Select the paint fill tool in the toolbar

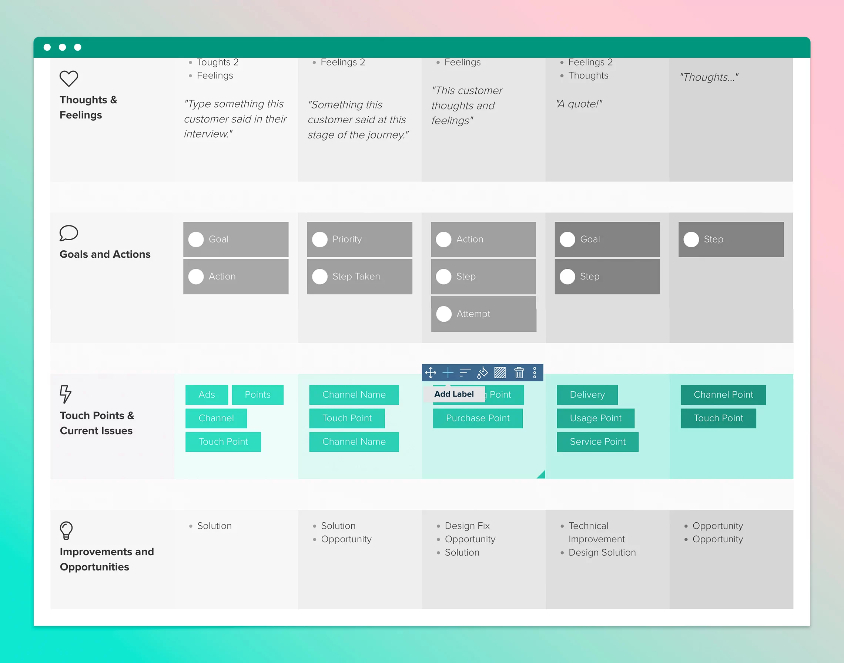pos(483,373)
